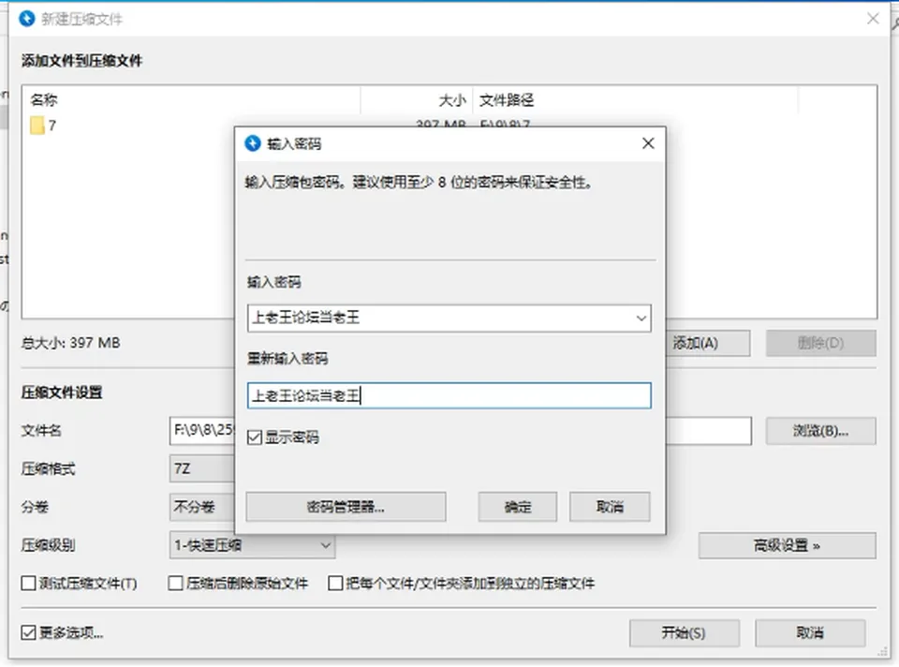Viewport: 899px width, 667px height.
Task: Click 取消 in the main window
Action: pos(810,632)
